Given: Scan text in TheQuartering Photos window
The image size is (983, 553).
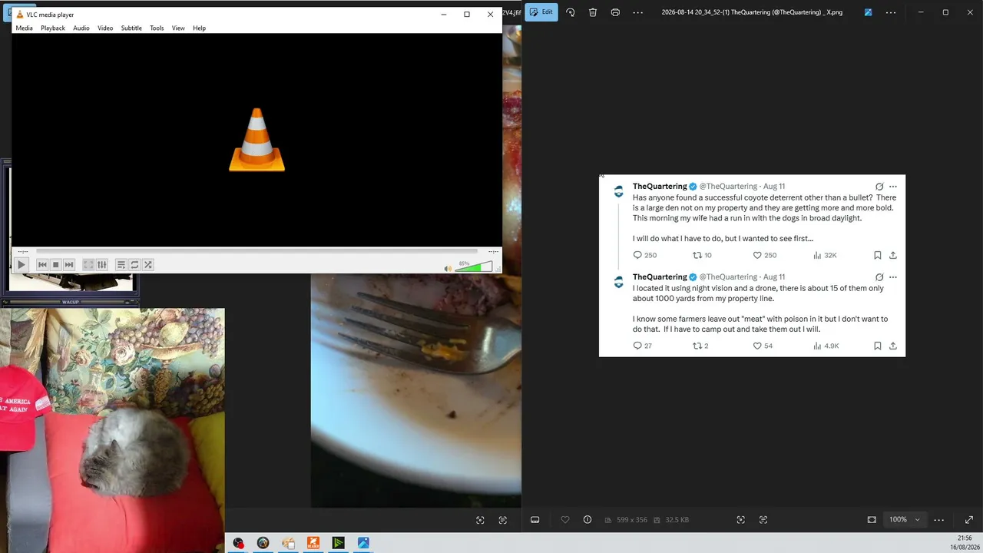Looking at the screenshot, I should [x=763, y=520].
